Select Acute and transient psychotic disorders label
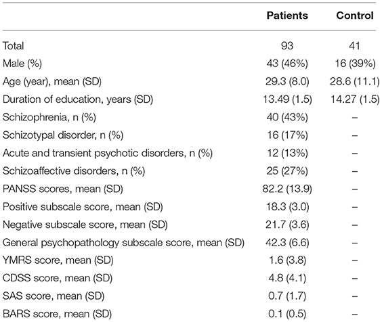 pos(108,153)
